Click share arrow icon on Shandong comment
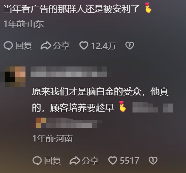 coord(46,46)
